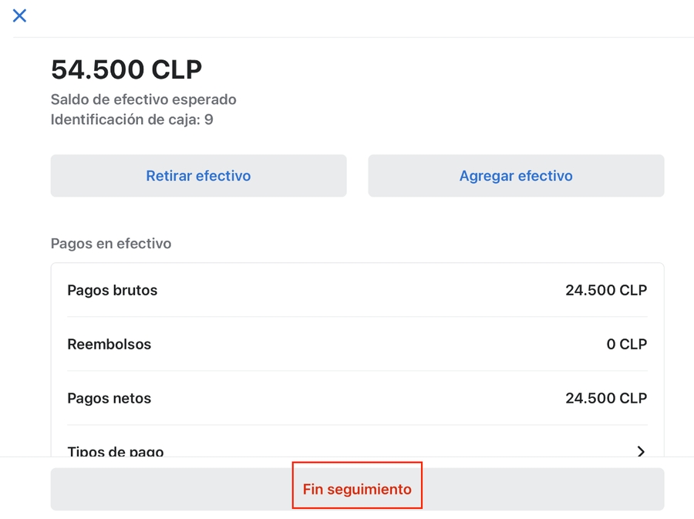Viewport: 694px width, 519px height.
Task: Open the Tipos de pago row label
Action: tap(116, 451)
